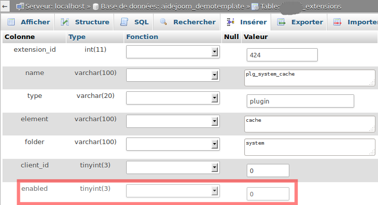Viewport: 378px width, 205px height.
Task: Click the Rechercher magnifier icon
Action: pos(163,22)
